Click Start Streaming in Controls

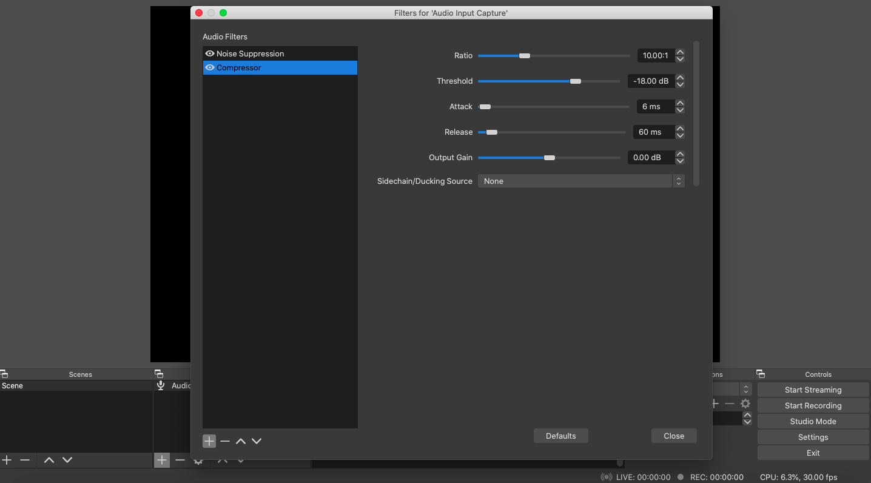(x=813, y=390)
